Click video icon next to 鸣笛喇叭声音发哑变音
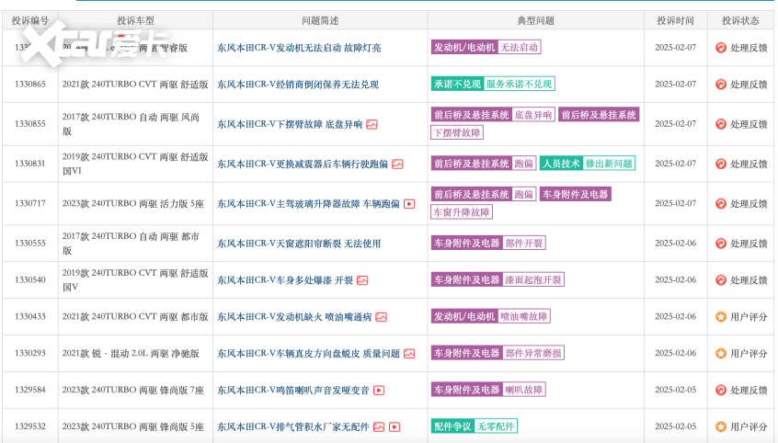The image size is (778, 443). [x=379, y=391]
